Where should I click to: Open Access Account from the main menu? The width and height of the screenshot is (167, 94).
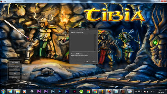point(15,66)
